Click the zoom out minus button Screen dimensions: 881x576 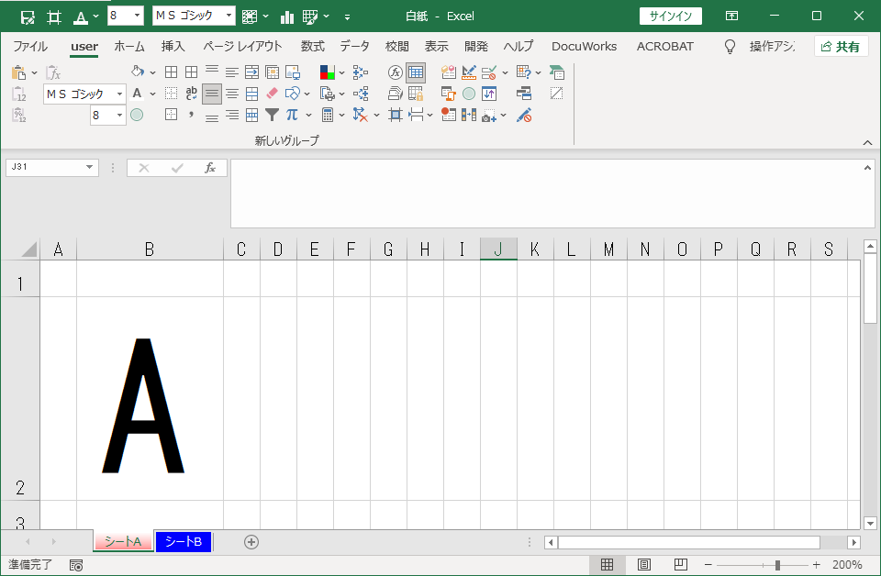coord(708,565)
